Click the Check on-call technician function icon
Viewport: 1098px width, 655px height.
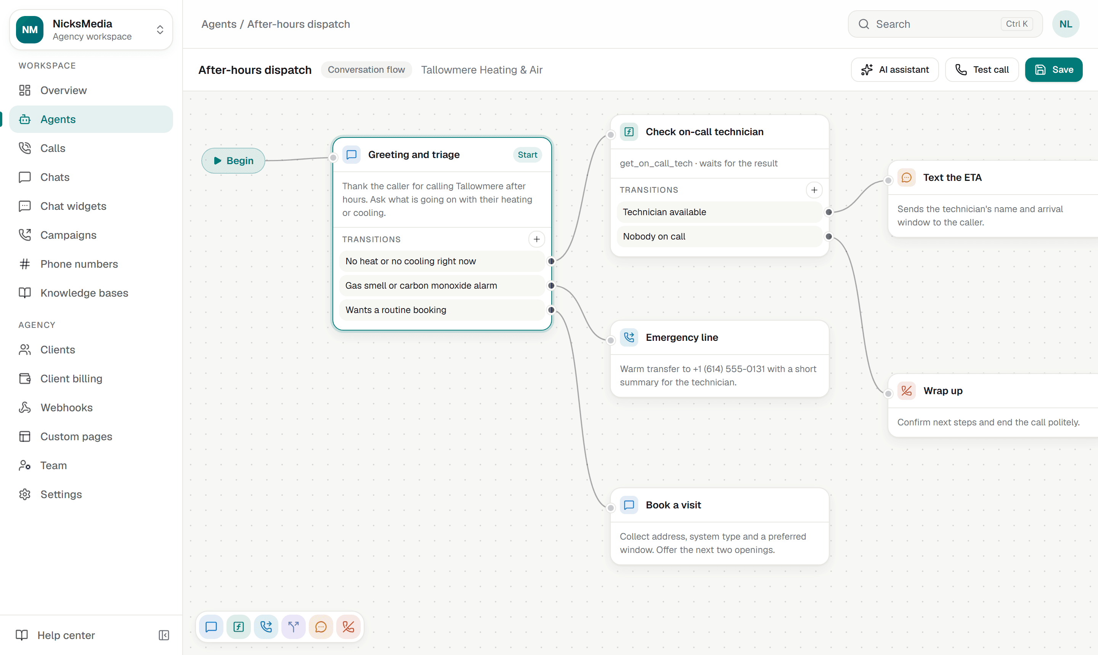pos(629,131)
